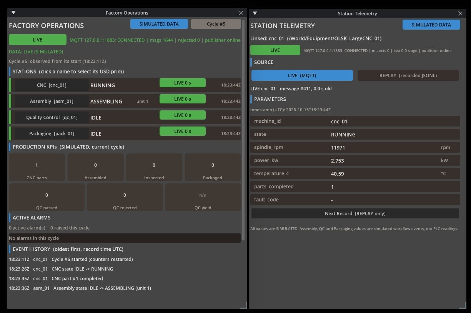Select the Assembly [asm_01] station
Screen dimensions: 471x313
coord(52,101)
